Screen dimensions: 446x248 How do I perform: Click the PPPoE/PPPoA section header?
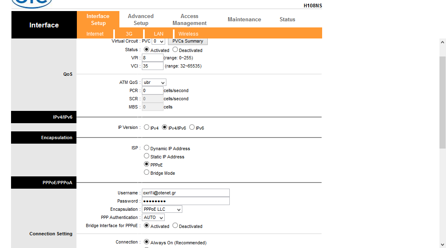click(x=44, y=183)
